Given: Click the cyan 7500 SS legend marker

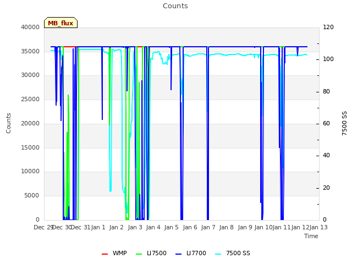Looking at the screenshot, I should coord(218,254).
